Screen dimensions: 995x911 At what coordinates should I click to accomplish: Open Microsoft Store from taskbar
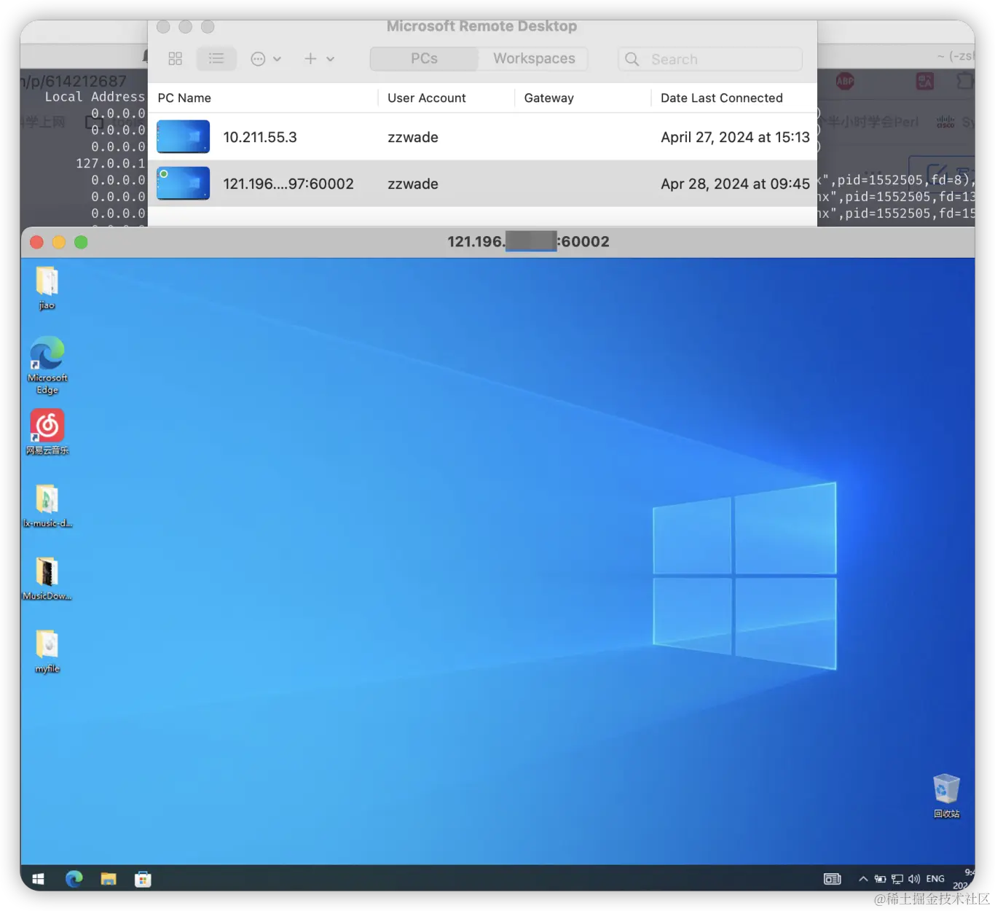pos(143,879)
